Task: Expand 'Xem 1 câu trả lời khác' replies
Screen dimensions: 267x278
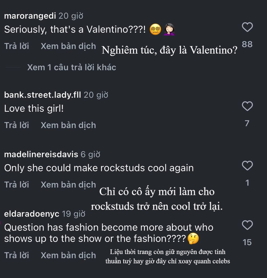Action: pyautogui.click(x=72, y=68)
